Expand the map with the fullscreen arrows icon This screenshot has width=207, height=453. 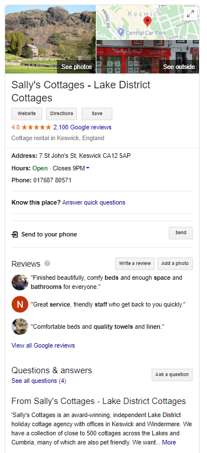click(x=190, y=14)
